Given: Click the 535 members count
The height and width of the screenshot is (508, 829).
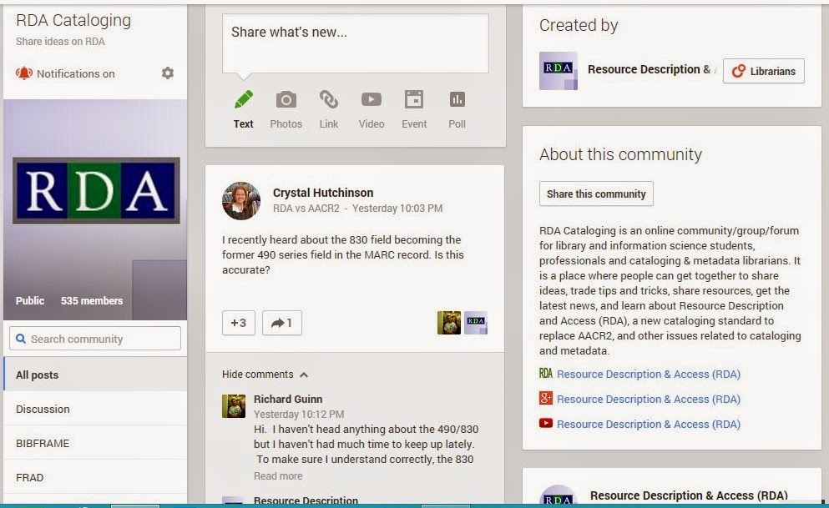Looking at the screenshot, I should coord(92,300).
